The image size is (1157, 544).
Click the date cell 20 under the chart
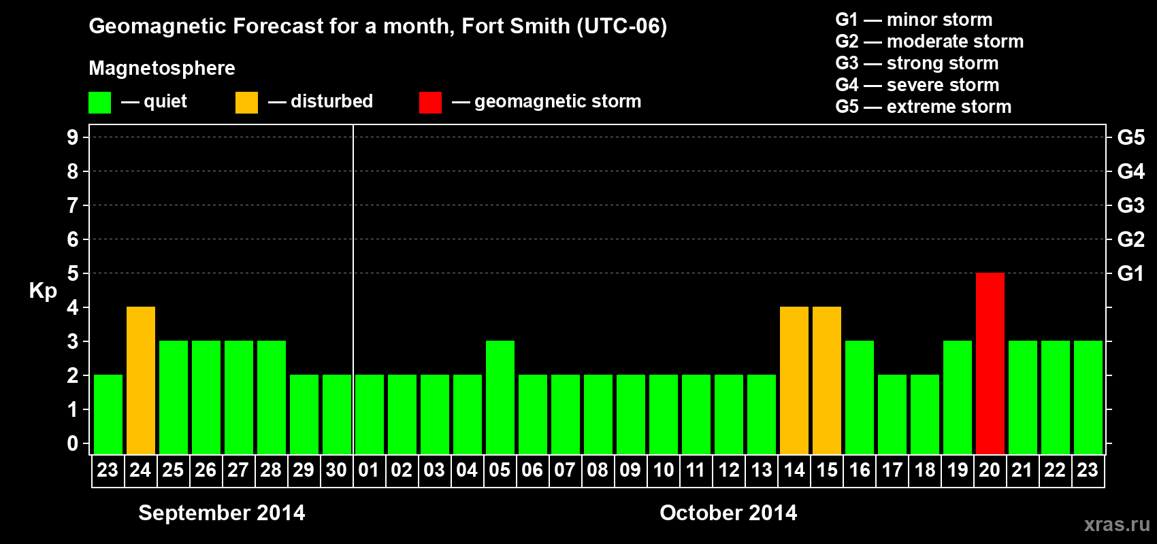tap(990, 471)
